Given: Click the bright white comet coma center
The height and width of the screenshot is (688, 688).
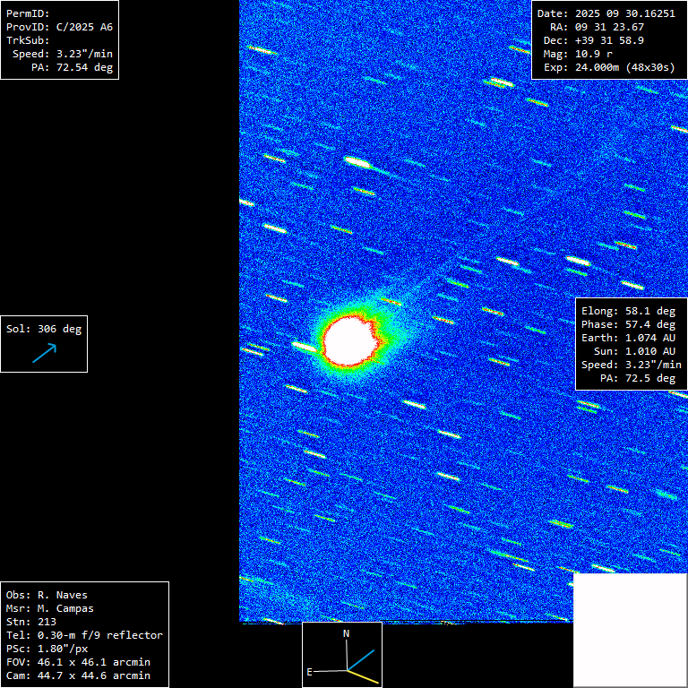Looking at the screenshot, I should (350, 340).
